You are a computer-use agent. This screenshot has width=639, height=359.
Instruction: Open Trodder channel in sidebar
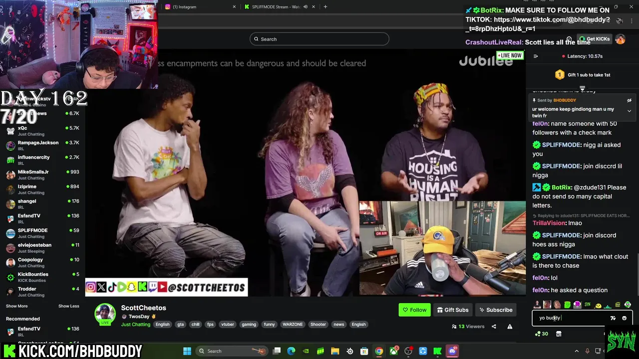point(42,292)
